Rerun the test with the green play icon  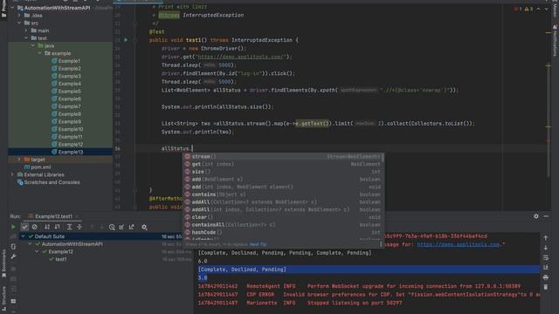(13, 227)
